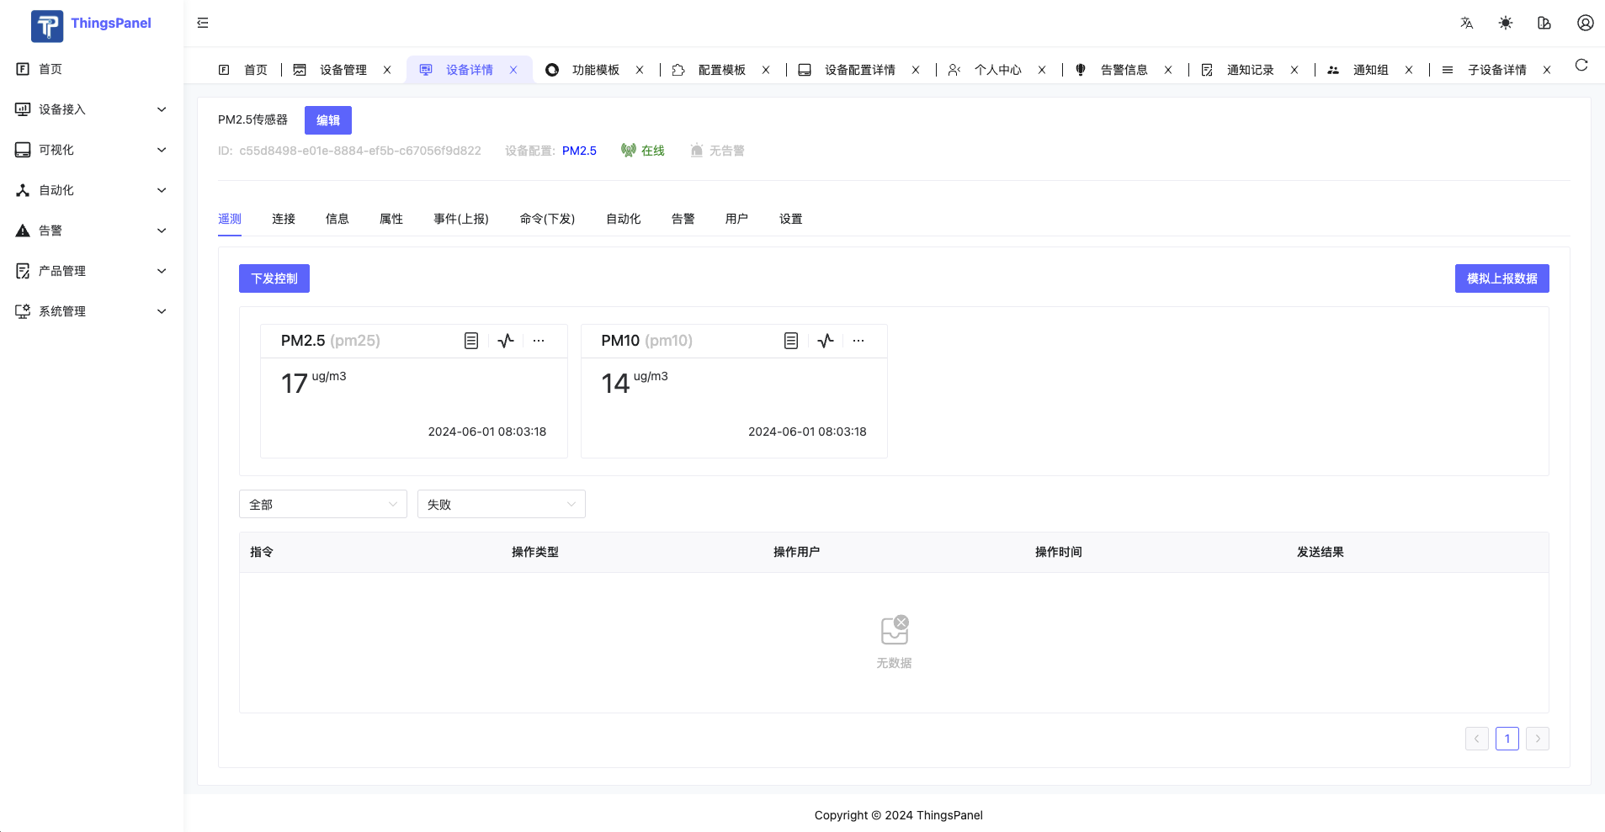Switch to 通知记录 page tab
The width and height of the screenshot is (1605, 832).
[1250, 70]
